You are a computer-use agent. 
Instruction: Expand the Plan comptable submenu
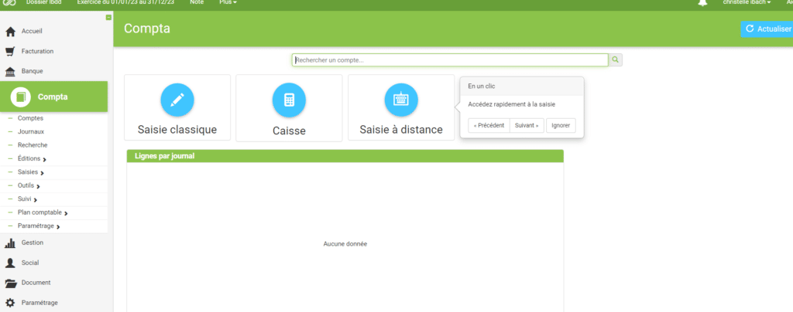tap(67, 213)
